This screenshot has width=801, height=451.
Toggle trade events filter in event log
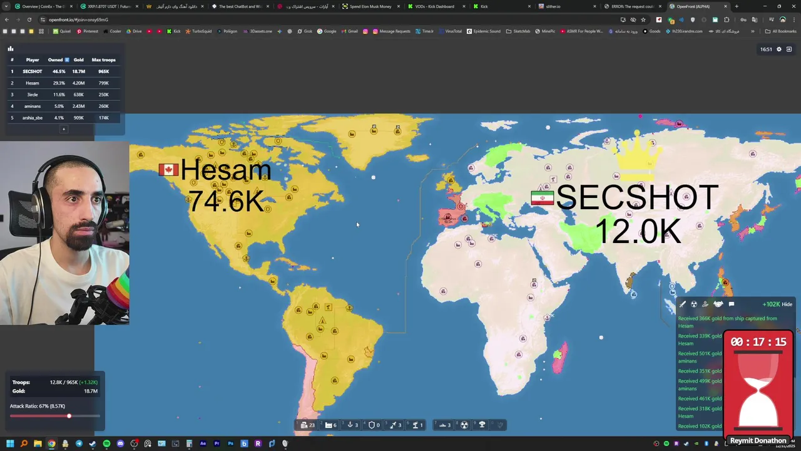705,304
